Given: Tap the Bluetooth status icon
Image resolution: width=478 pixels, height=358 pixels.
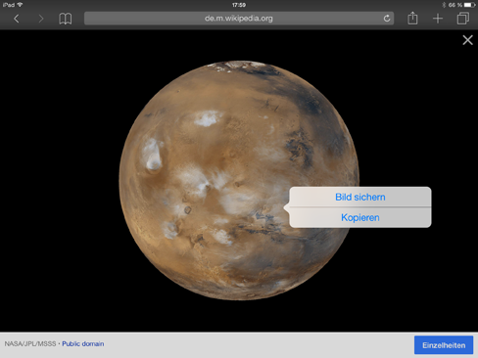Looking at the screenshot, I should (x=444, y=5).
